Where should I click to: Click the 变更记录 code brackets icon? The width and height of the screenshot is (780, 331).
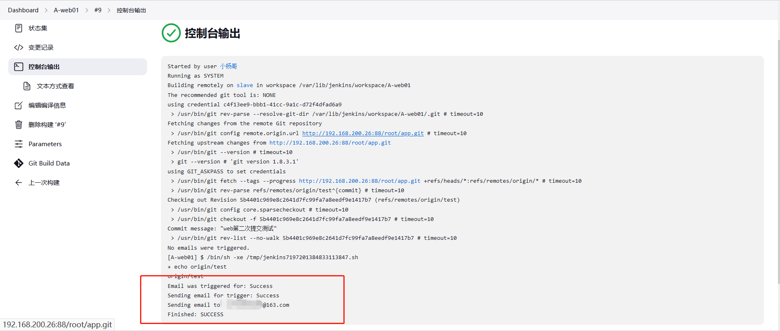[x=18, y=47]
